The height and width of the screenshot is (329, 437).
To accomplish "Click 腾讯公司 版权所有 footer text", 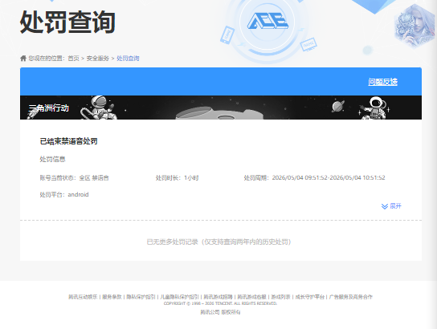I will pyautogui.click(x=220, y=312).
